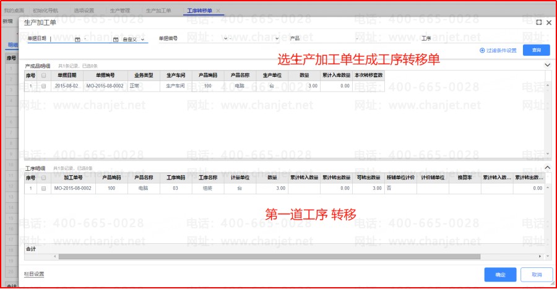Open the start date calendar picker
The width and height of the screenshot is (557, 289).
[77, 40]
